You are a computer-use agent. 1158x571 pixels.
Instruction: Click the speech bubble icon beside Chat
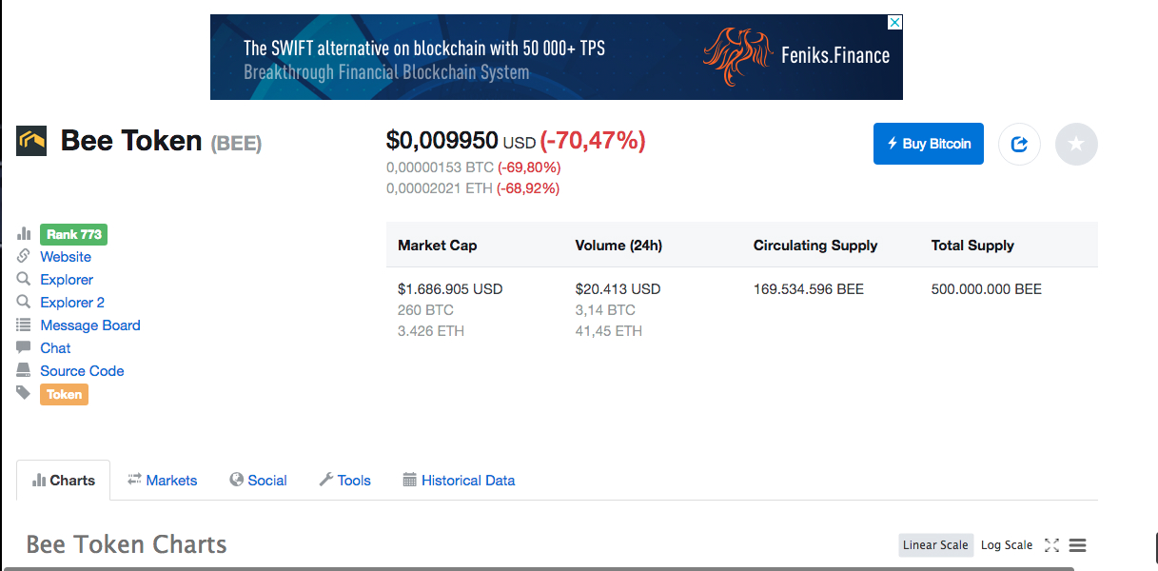(x=24, y=348)
